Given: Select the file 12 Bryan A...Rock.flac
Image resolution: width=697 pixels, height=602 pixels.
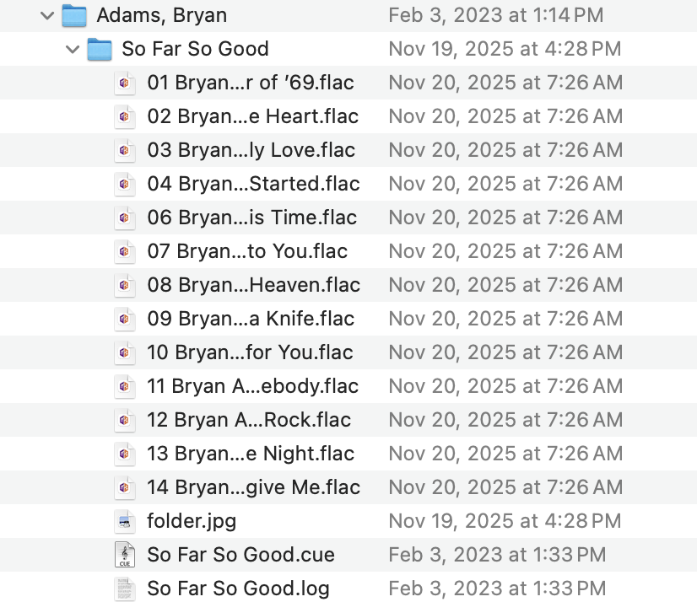Looking at the screenshot, I should coord(249,420).
